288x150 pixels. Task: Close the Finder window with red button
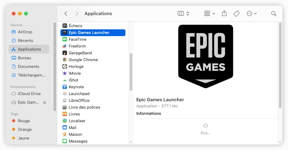coord(14,14)
